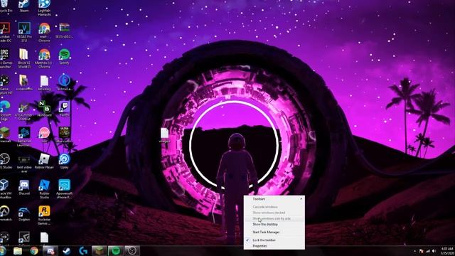Select the ATLauncher shortcut icon
Viewport: 455px width, 256px height.
point(24,111)
